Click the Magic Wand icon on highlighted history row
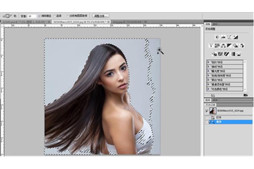Viewport: 254px width, 169px height. 212,122
